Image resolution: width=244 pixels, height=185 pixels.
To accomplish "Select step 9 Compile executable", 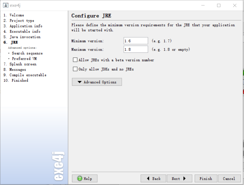I will (x=25, y=75).
